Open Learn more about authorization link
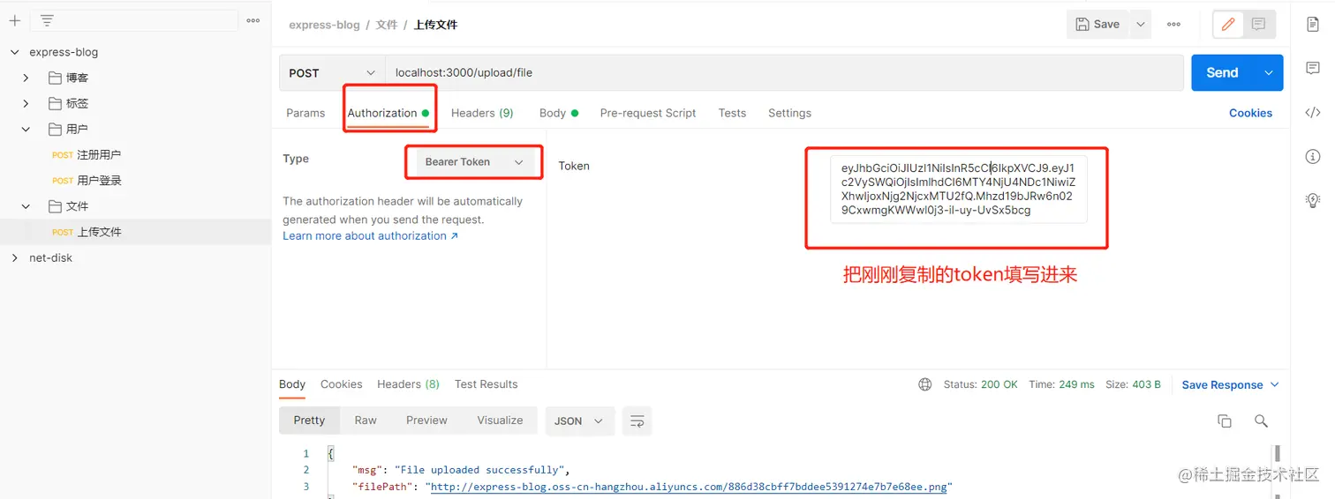 (370, 236)
